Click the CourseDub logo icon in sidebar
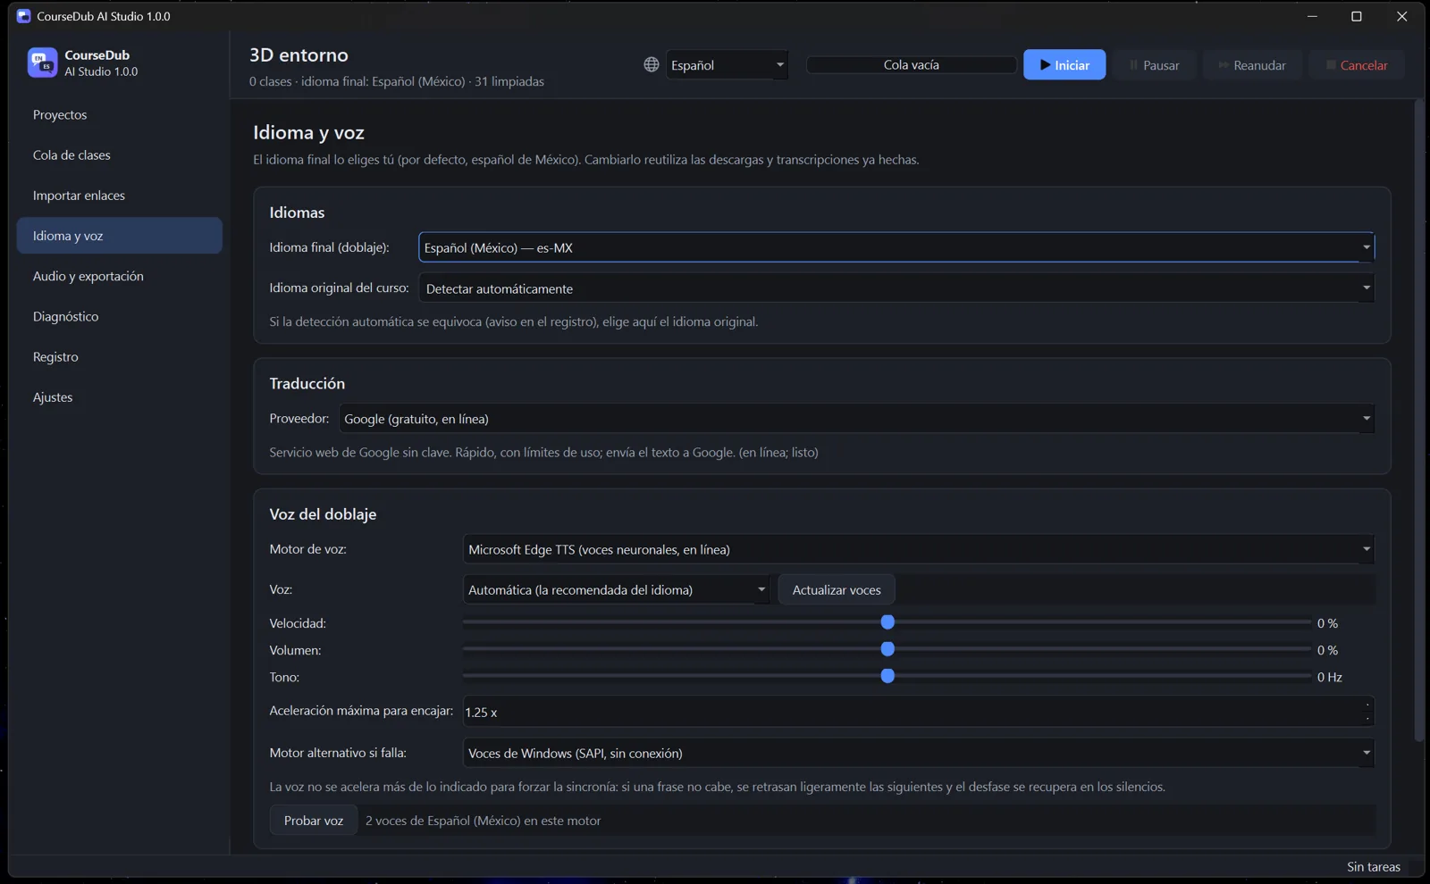The height and width of the screenshot is (884, 1430). tap(42, 63)
